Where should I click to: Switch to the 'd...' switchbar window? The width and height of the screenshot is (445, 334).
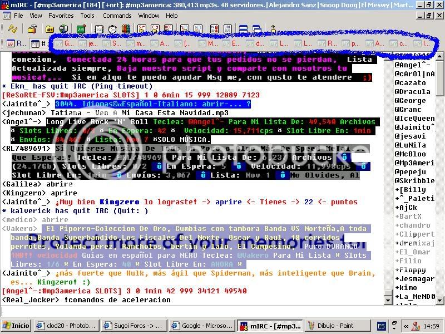[x=255, y=44]
